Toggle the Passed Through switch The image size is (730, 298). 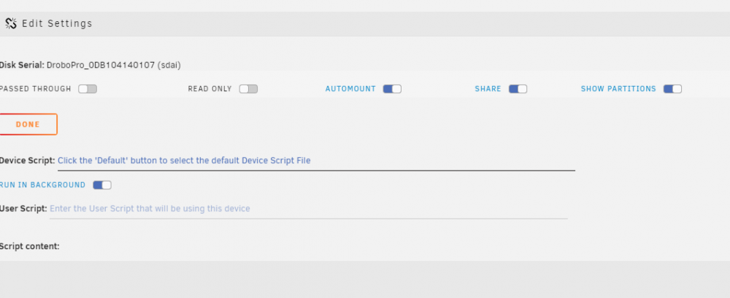[x=88, y=89]
